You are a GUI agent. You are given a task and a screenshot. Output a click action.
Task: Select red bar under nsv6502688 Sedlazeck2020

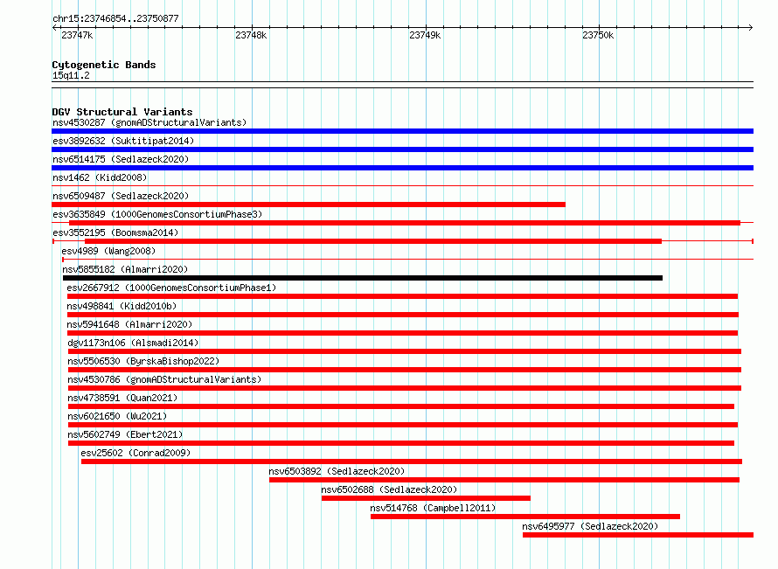click(x=426, y=498)
